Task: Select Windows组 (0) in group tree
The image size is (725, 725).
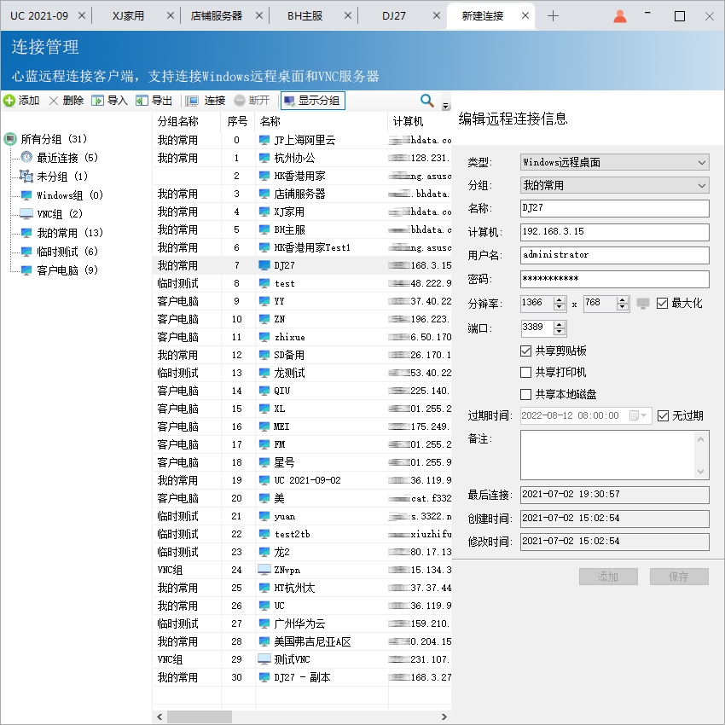Action: pos(70,195)
